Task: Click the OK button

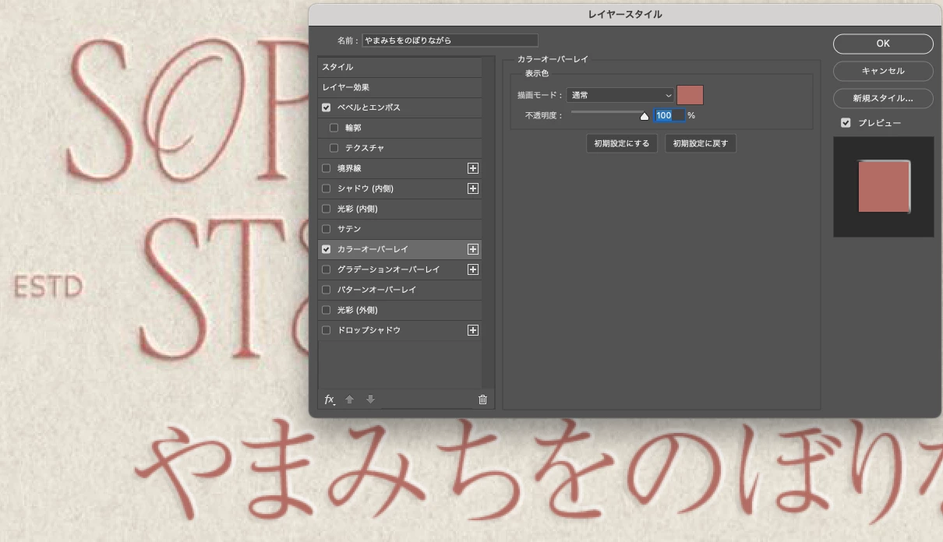Action: tap(883, 44)
